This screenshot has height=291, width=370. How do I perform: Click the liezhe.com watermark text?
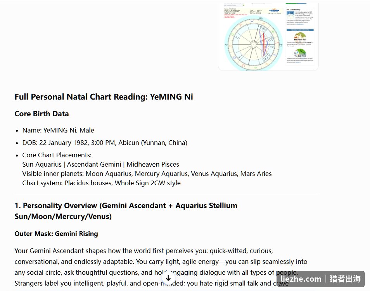(301, 279)
